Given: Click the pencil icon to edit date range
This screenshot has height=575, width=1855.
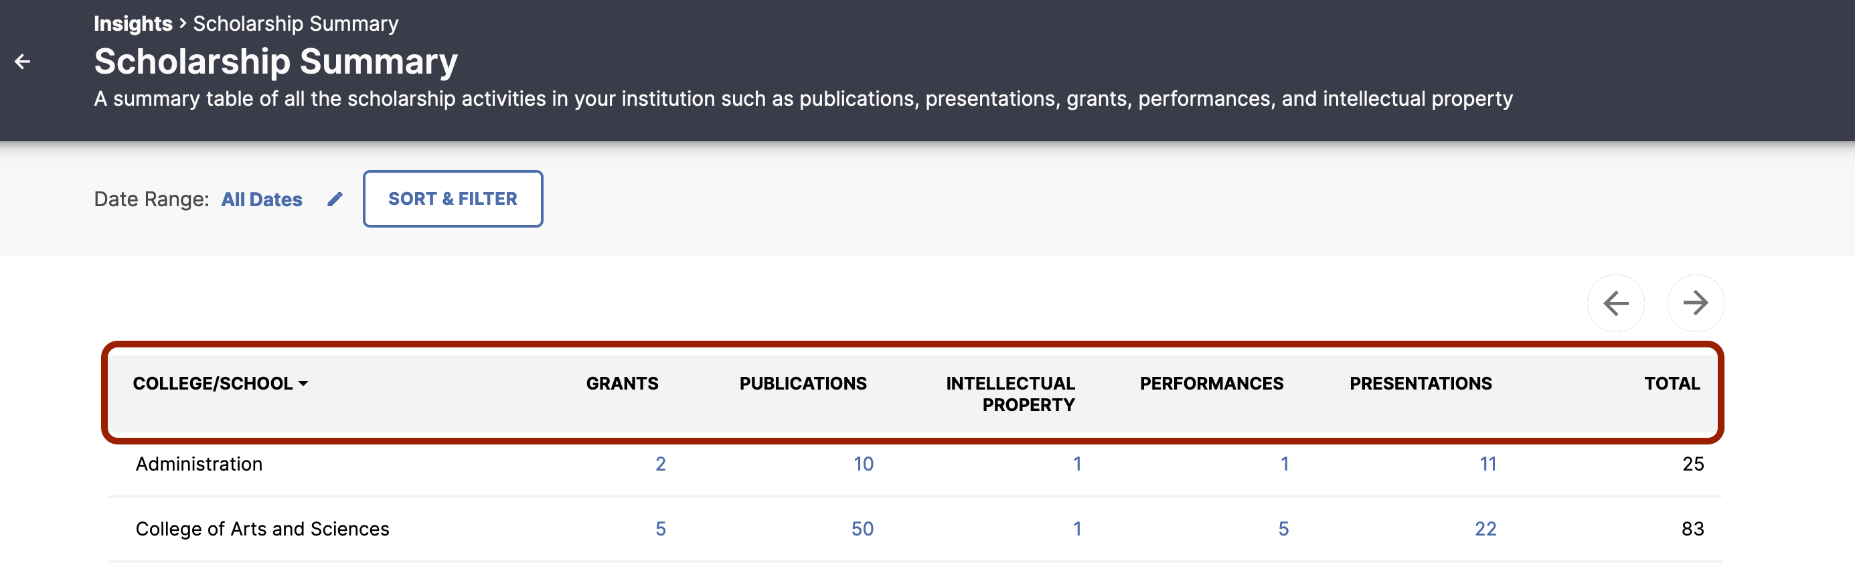Looking at the screenshot, I should point(335,199).
